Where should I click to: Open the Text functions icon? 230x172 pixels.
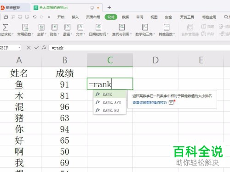point(80,28)
